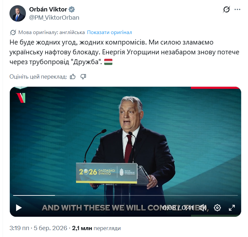Screen dimensions: 248x237
Task: Click the 0:08 / 0:41 time display
Action: coord(178,208)
